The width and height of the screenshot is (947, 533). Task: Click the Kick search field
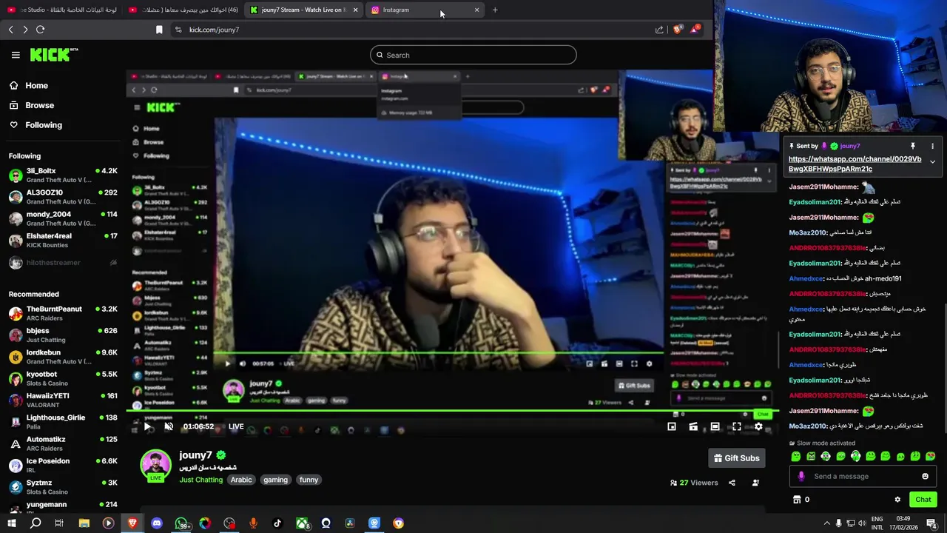pyautogui.click(x=473, y=55)
